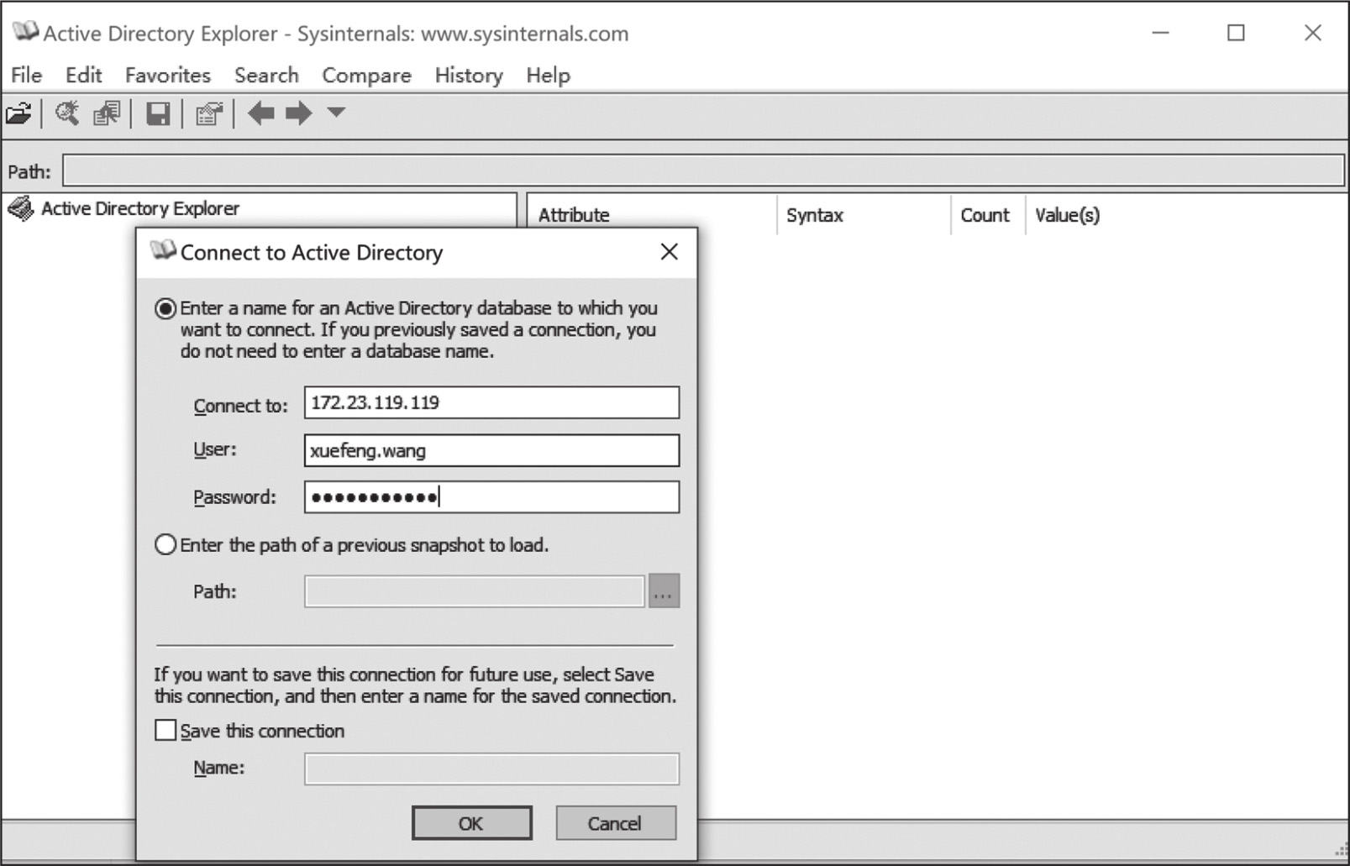The height and width of the screenshot is (866, 1350).
Task: Open the Compare menu
Action: point(366,75)
